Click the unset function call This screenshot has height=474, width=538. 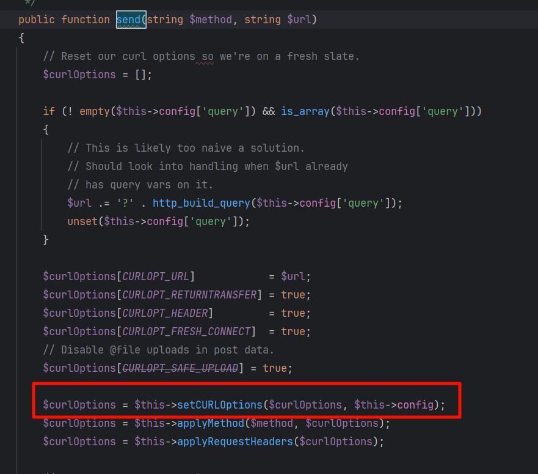[x=82, y=221]
